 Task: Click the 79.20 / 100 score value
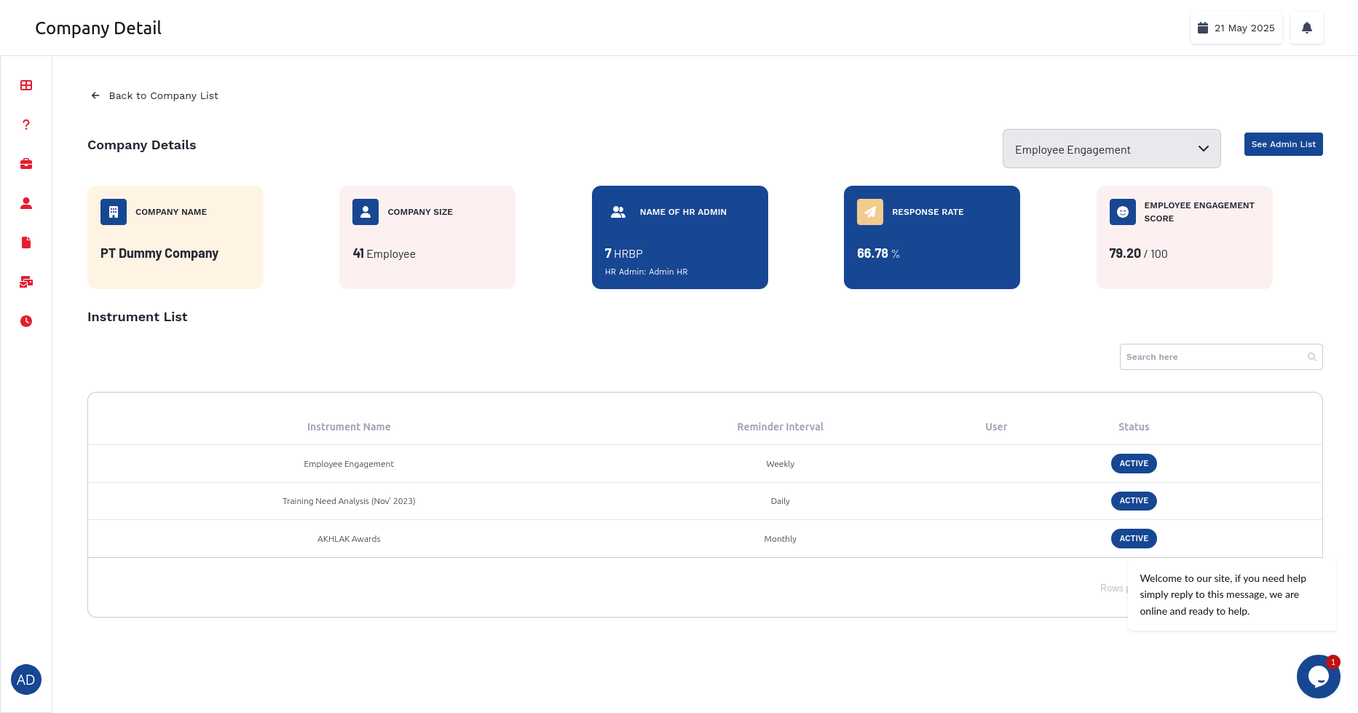1138,253
